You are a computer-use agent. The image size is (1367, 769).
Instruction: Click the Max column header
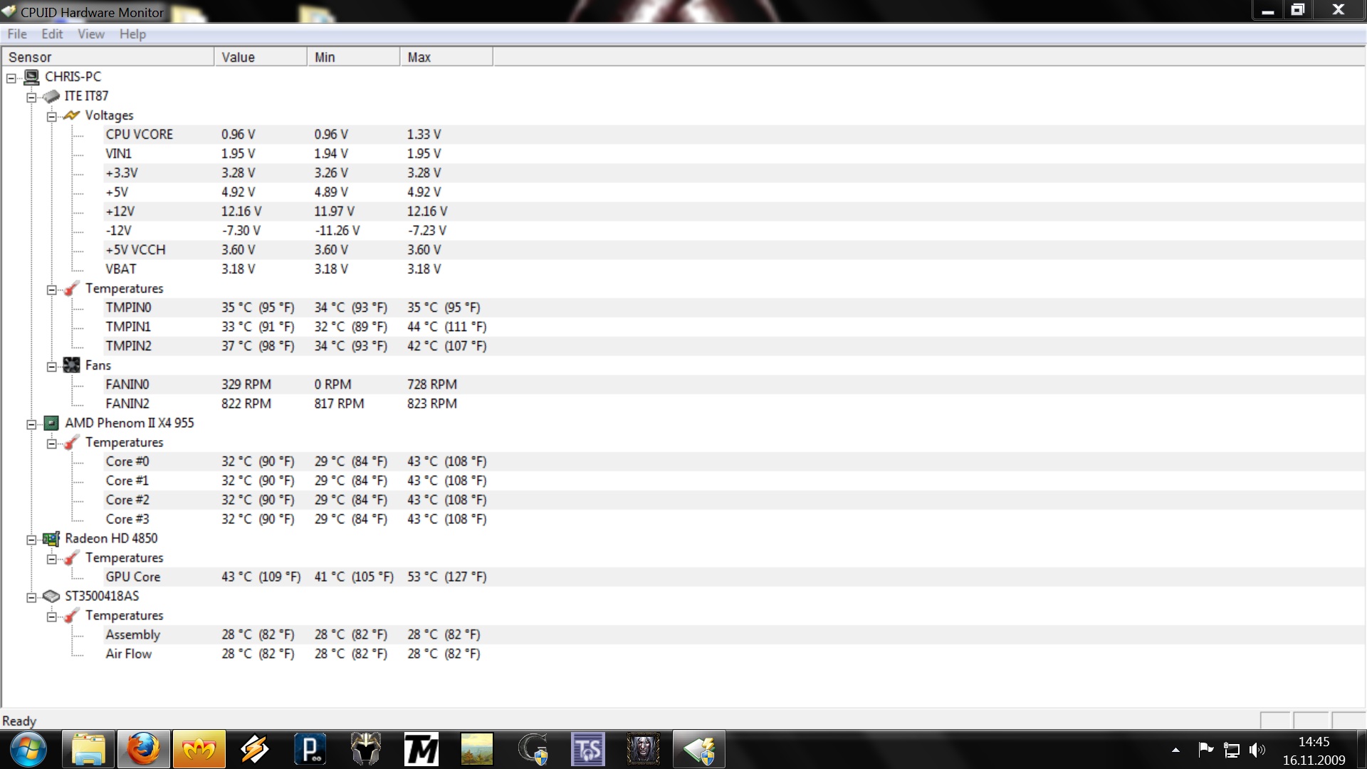[x=446, y=57]
